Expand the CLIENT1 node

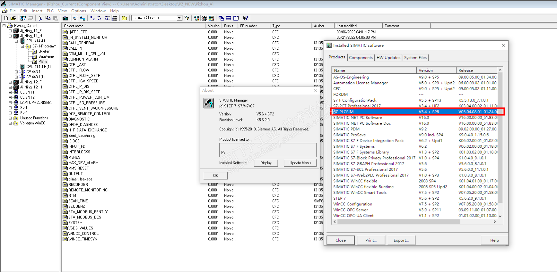coord(10,92)
